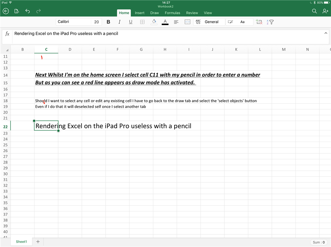Select column C header

46,50
